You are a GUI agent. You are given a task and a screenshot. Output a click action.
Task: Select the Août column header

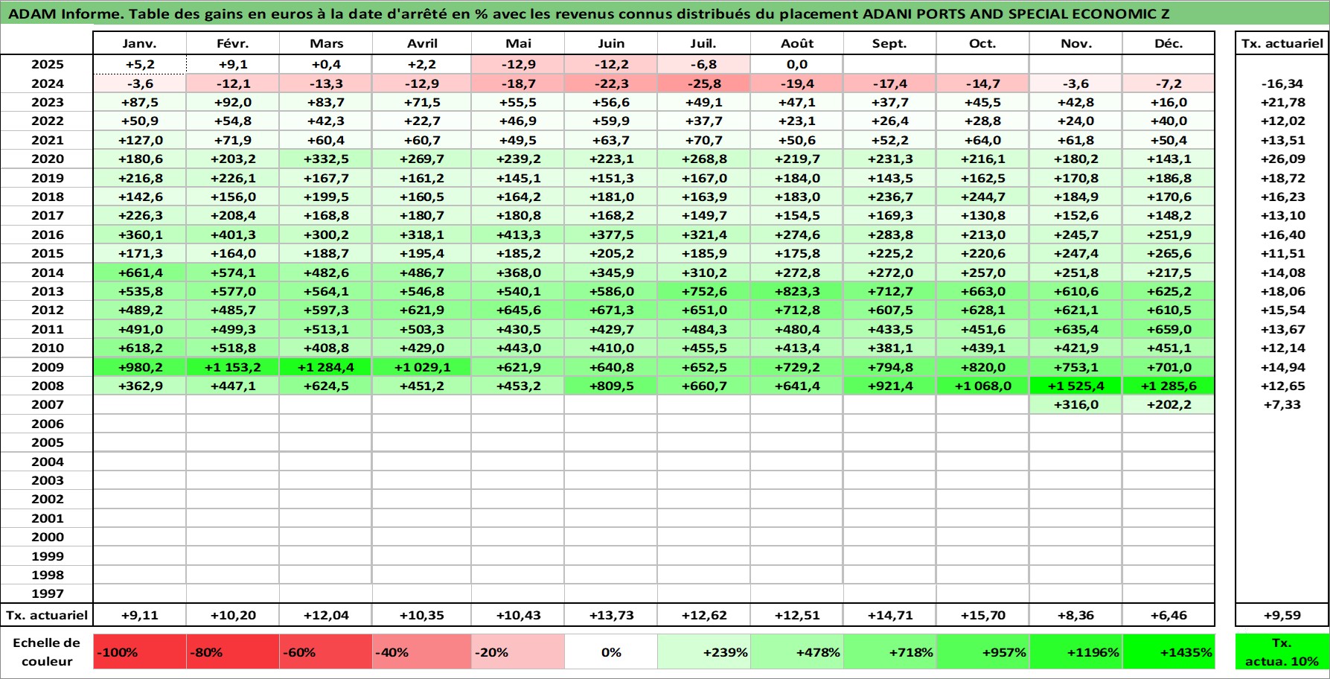tap(797, 43)
